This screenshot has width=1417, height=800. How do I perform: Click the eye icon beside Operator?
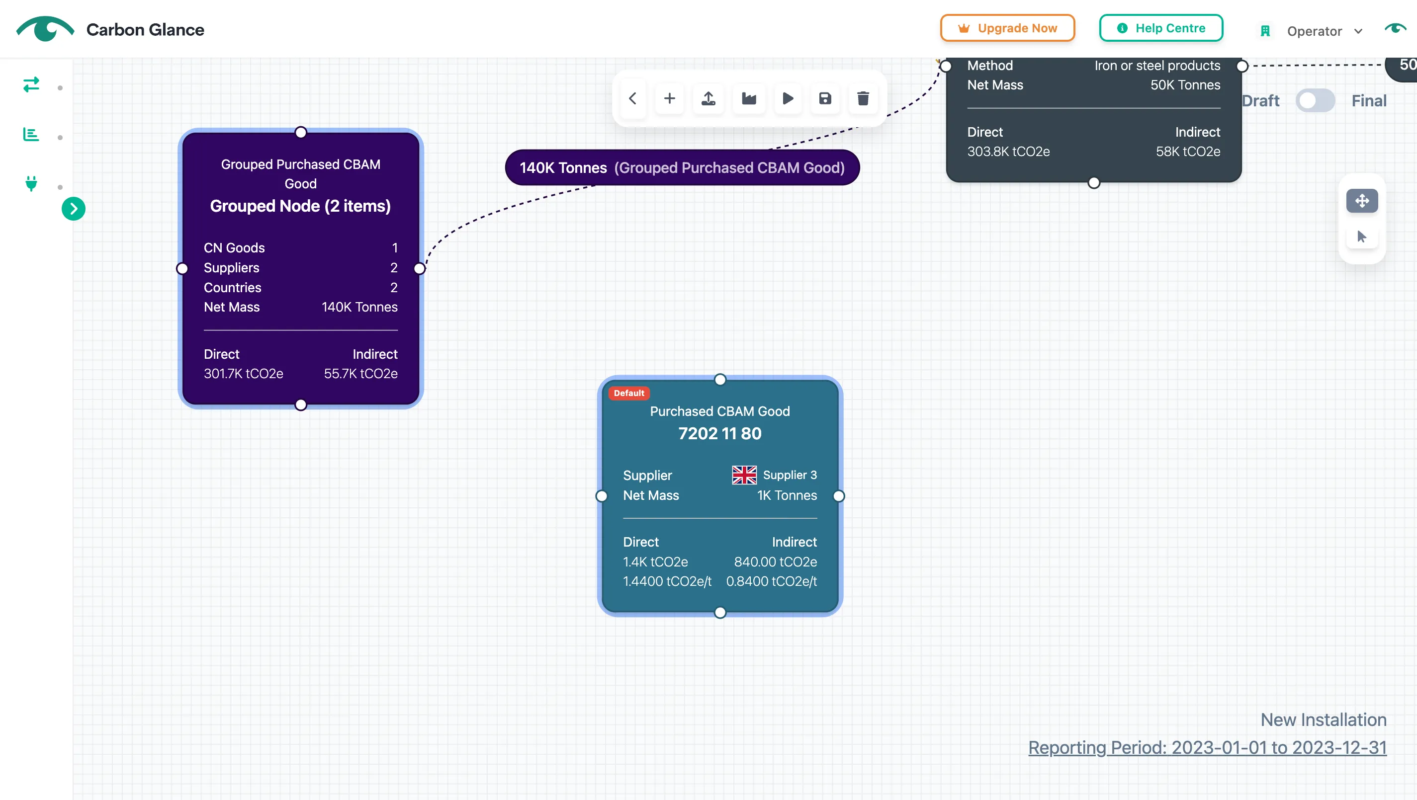(1395, 29)
